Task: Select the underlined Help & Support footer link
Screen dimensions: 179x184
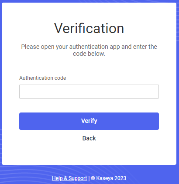Action: tap(69, 178)
